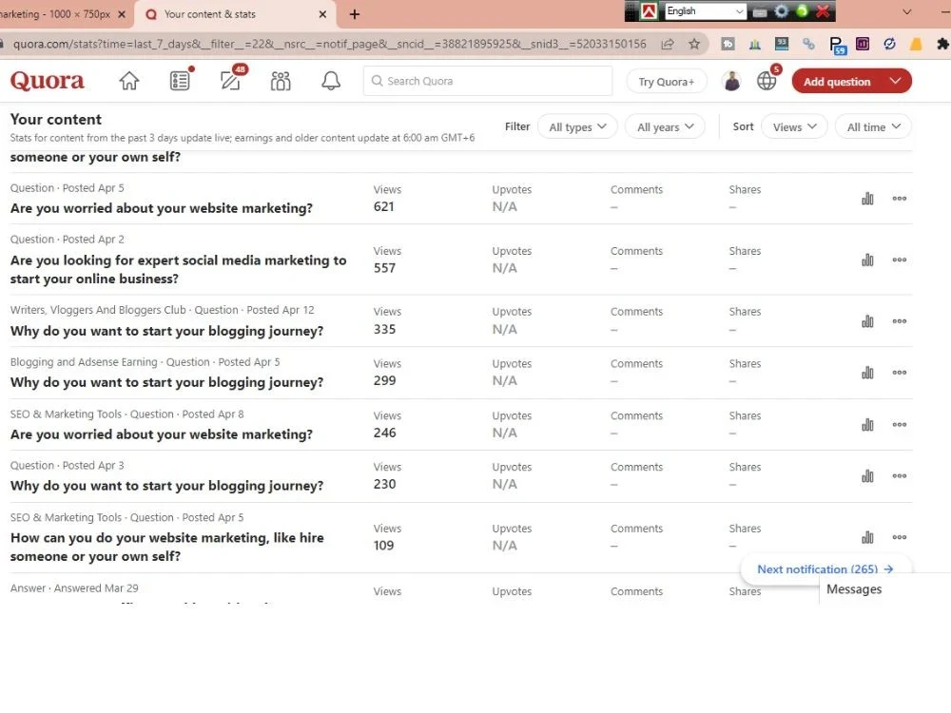Open more options for 621 views question
This screenshot has width=951, height=713.
(900, 199)
